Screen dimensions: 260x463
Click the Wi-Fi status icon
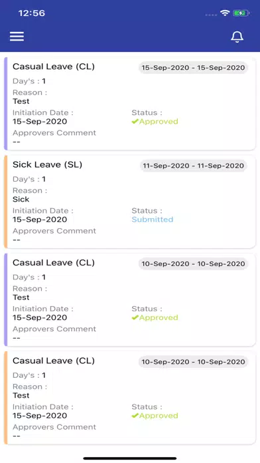click(x=225, y=13)
